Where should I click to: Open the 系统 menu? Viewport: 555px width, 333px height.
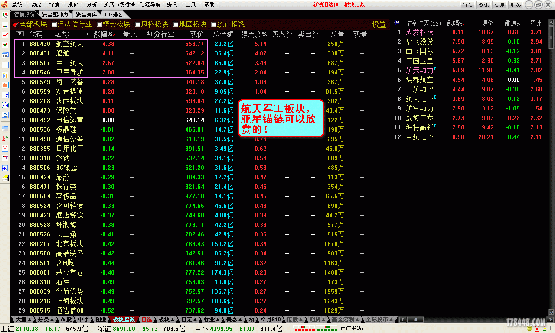(17, 5)
